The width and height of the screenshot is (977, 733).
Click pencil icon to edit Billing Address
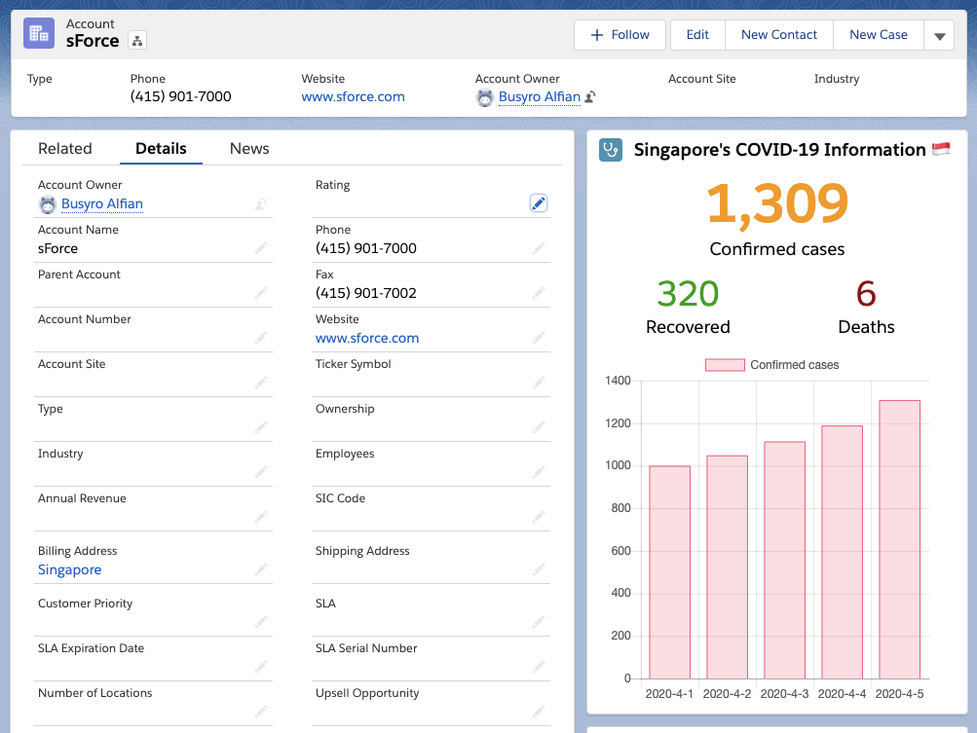(x=260, y=569)
